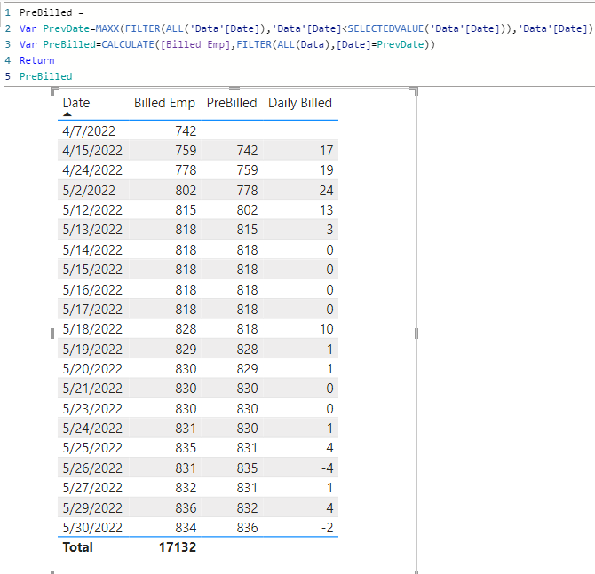Click the ascending sort arrow under Date
Viewport: 595px width, 574px height.
coord(67,114)
